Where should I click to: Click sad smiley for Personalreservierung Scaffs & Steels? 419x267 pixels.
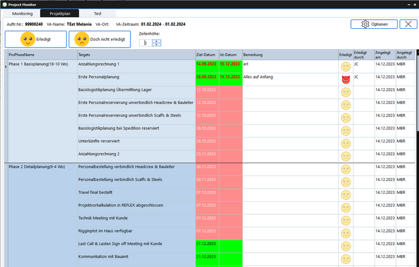pyautogui.click(x=346, y=118)
